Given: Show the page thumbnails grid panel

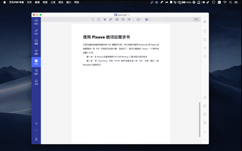Looking at the screenshot, I should (205, 22).
